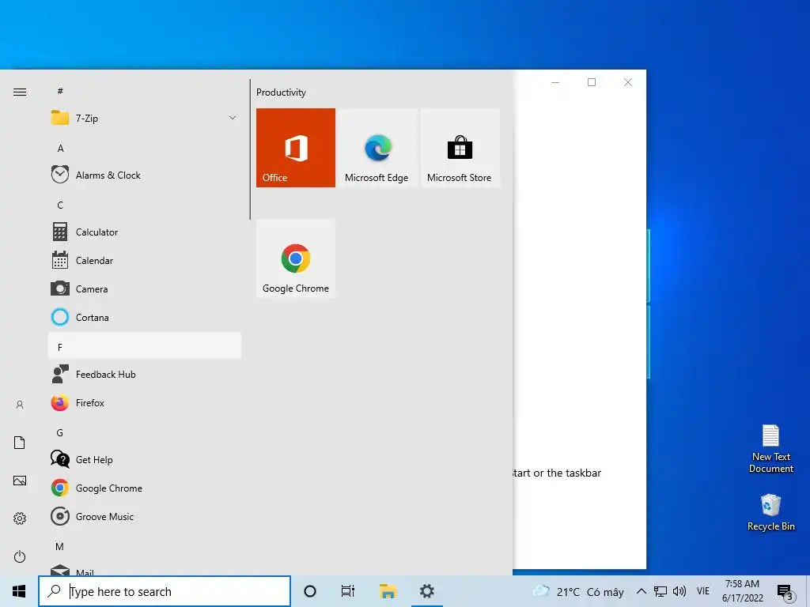Select Recycle Bin desktop icon
Screen dimensions: 810x607
point(770,512)
